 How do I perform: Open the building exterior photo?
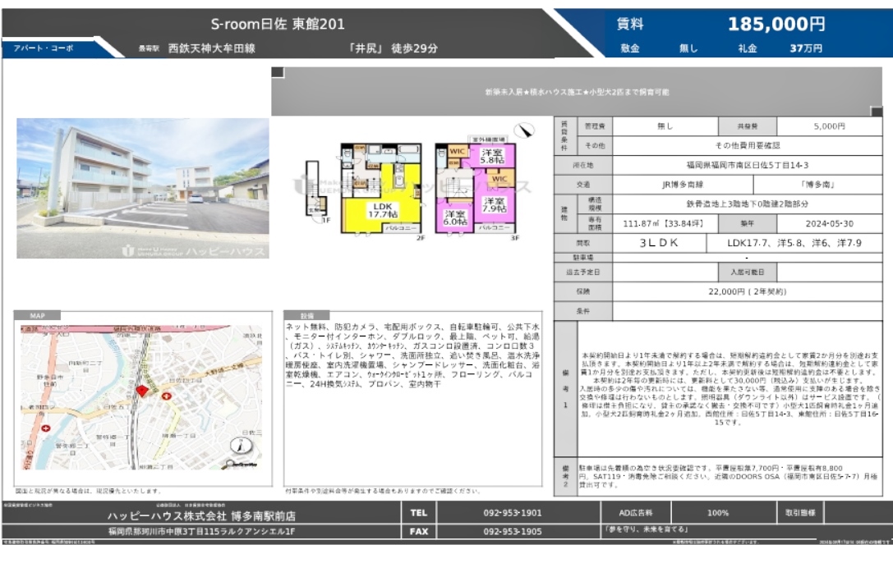coord(142,188)
